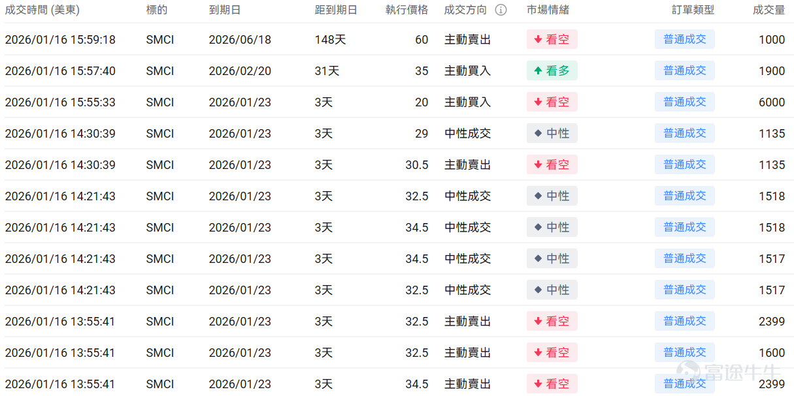
Task: Select volume value 1600
Action: (x=772, y=353)
